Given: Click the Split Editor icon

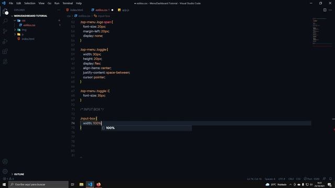Looking at the screenshot, I should coord(325,10).
